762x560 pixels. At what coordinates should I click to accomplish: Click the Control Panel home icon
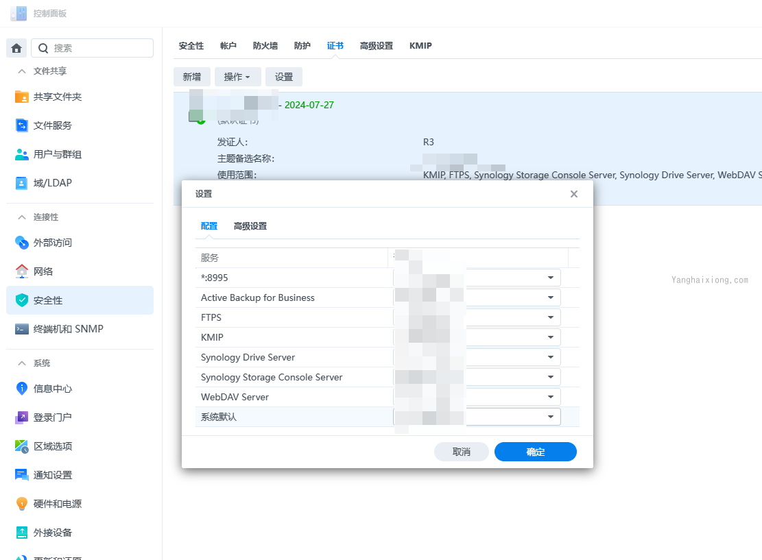tap(16, 48)
